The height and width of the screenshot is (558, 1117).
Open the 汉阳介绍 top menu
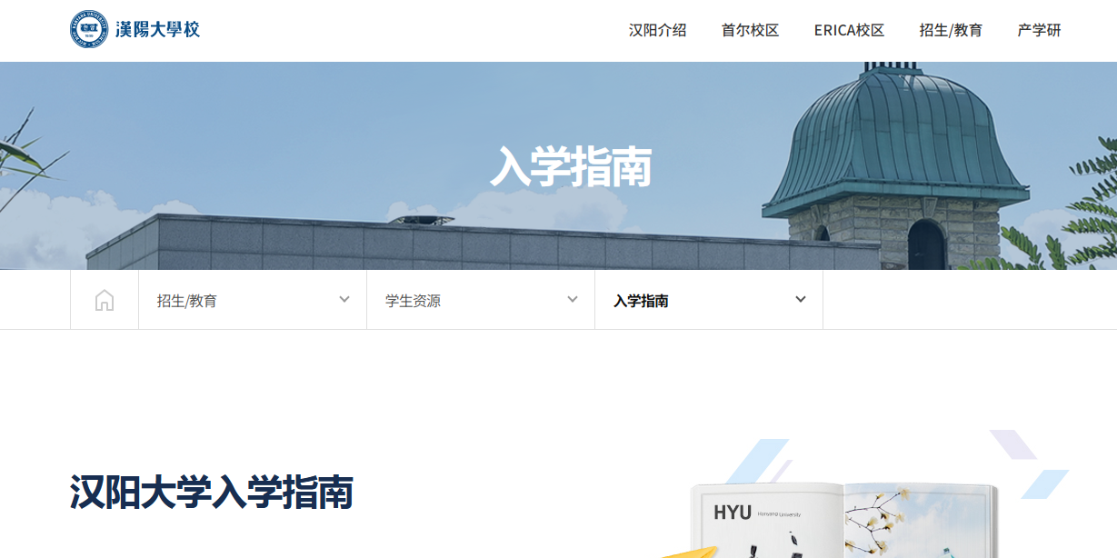tap(657, 30)
